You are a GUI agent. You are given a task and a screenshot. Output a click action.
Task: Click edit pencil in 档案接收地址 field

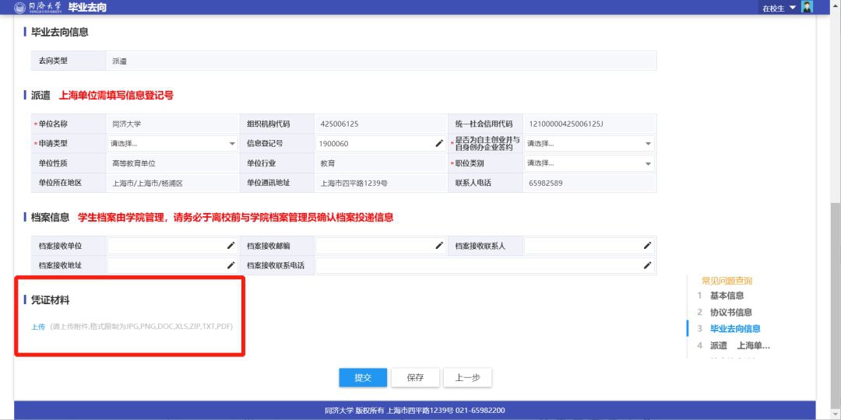231,265
